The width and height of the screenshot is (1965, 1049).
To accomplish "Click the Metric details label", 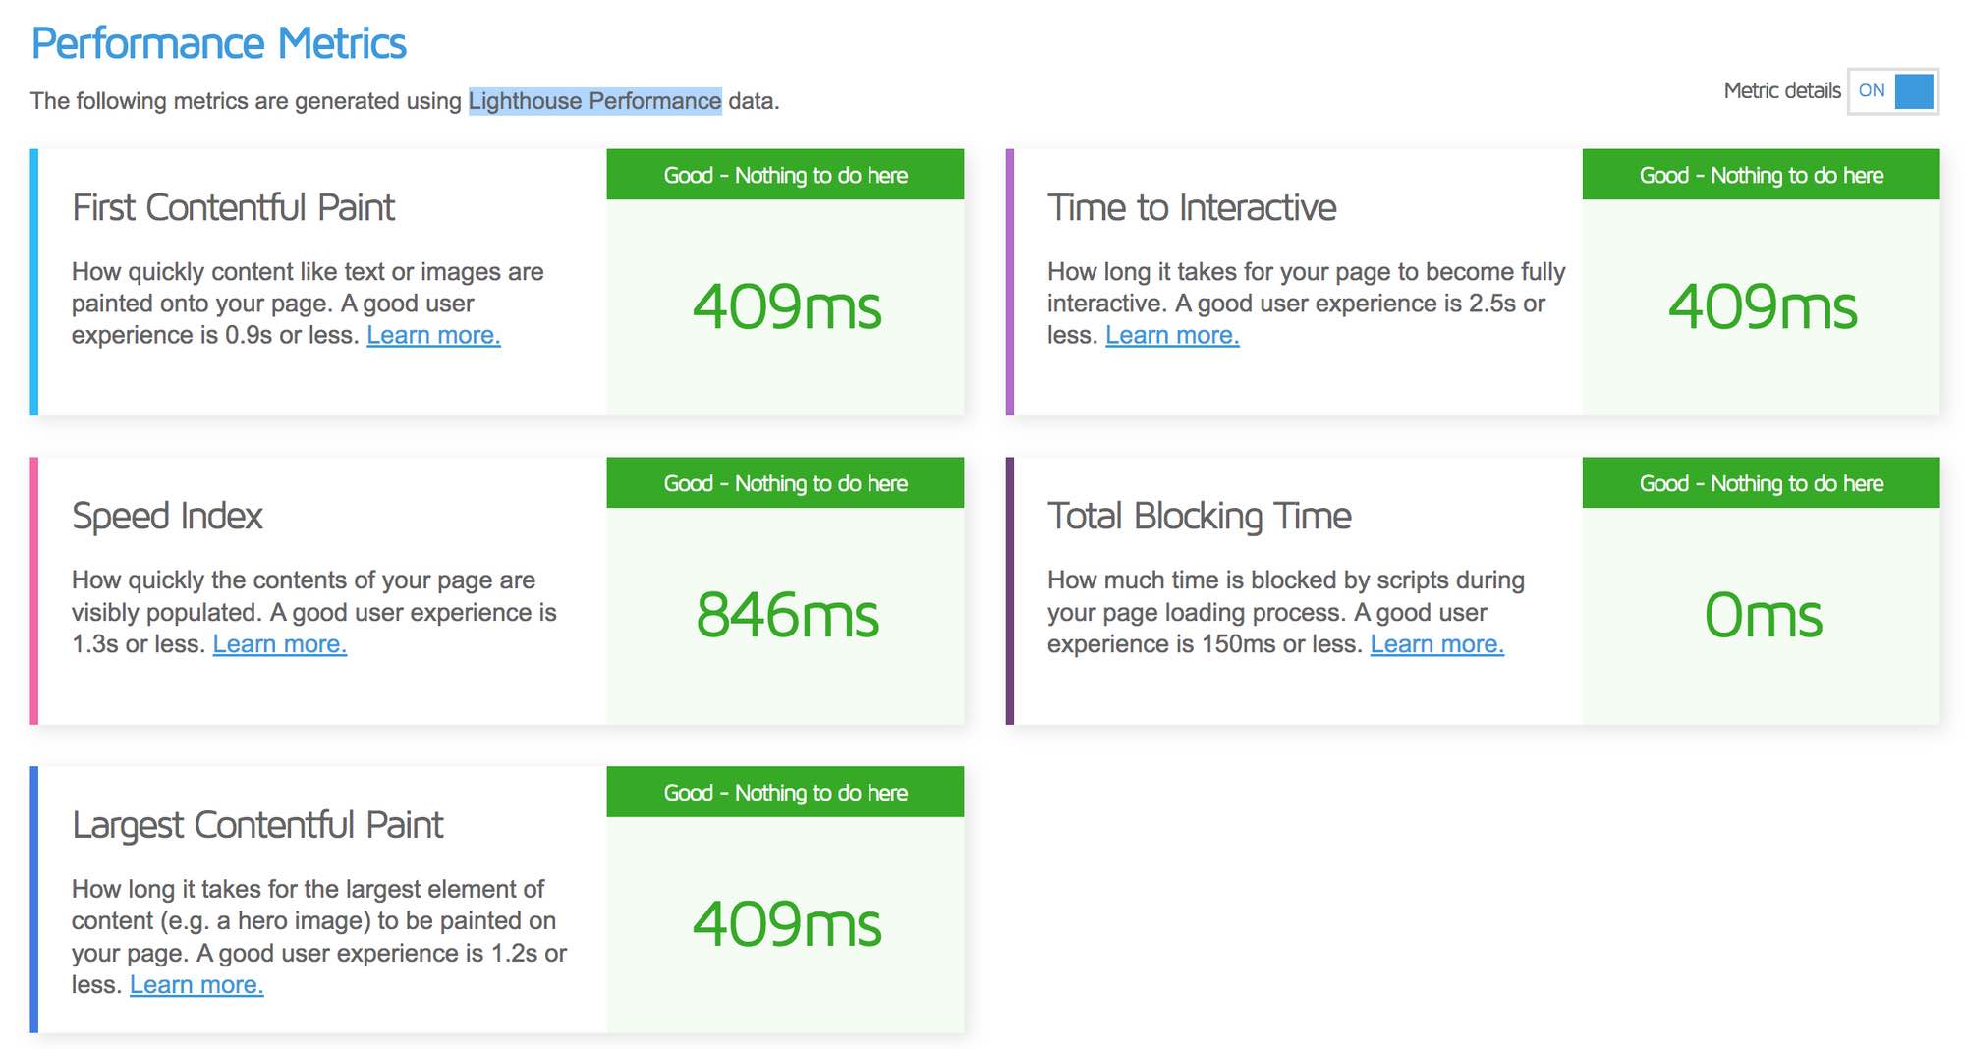I will (x=1781, y=91).
